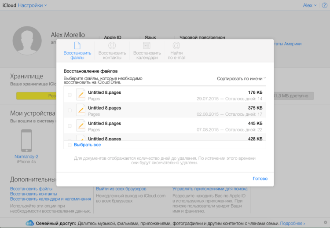Click the yellow storage usage bar

point(36,96)
